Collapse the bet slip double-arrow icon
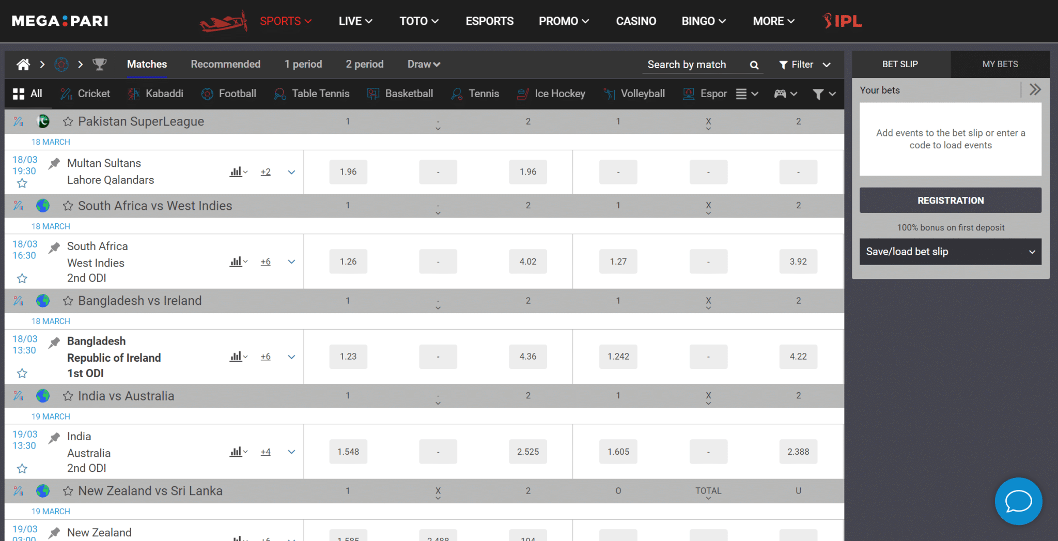Screen dimensions: 1058x541 click(1035, 89)
